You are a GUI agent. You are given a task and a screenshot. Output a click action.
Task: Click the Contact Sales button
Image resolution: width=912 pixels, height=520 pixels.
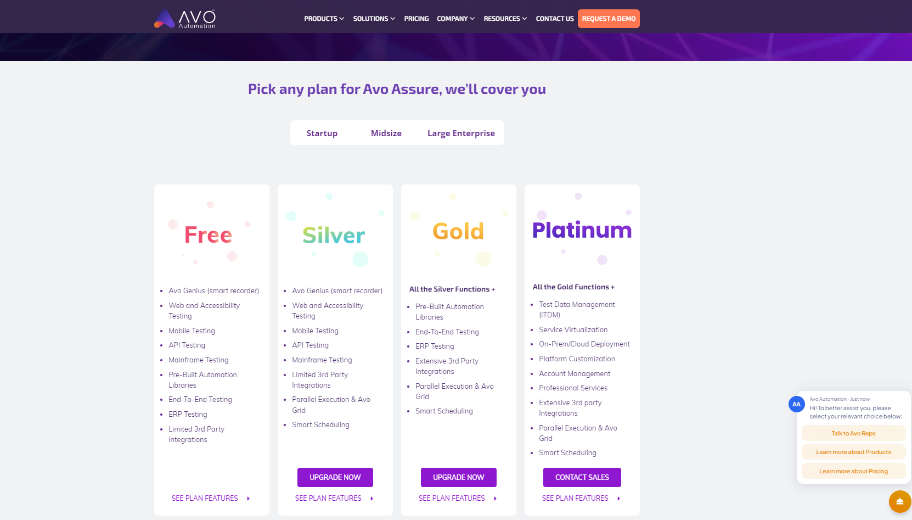coord(582,477)
